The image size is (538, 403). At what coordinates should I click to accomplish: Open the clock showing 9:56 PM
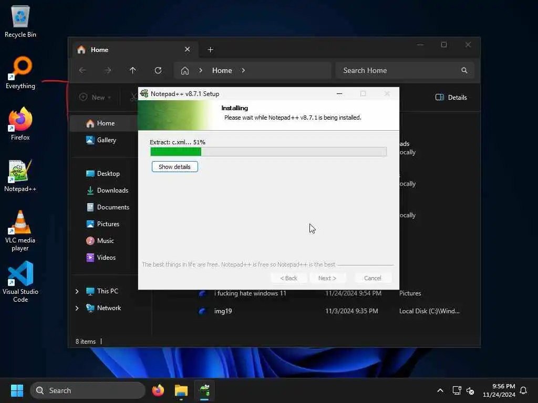[x=499, y=390]
